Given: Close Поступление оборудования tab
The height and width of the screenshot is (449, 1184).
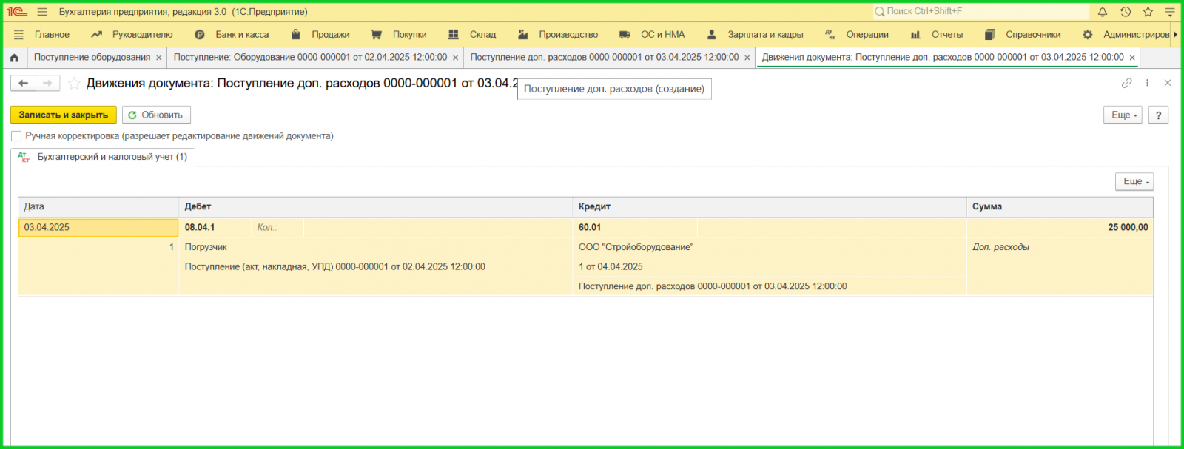Looking at the screenshot, I should (158, 58).
